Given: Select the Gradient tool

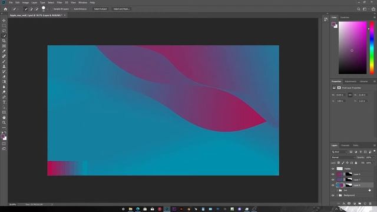Looking at the screenshot, I should click(x=4, y=82).
